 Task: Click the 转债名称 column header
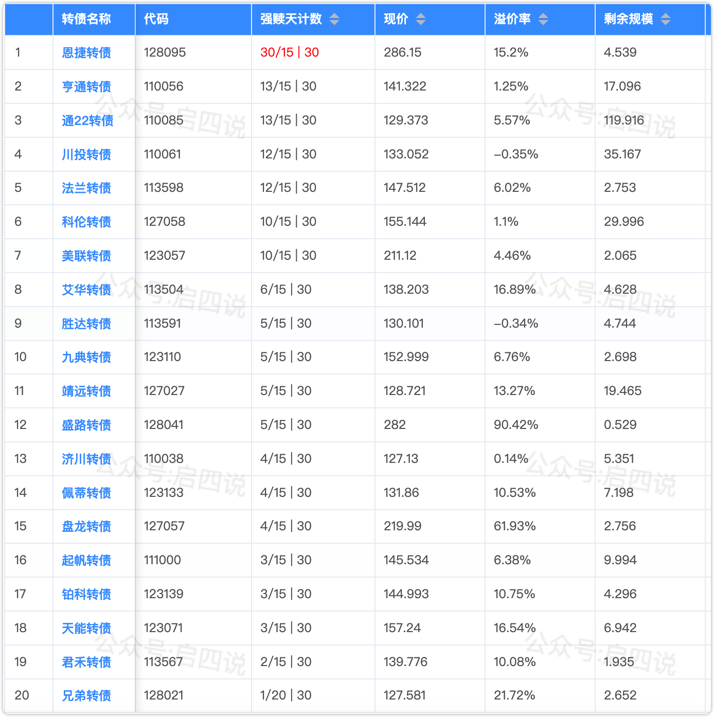click(86, 19)
